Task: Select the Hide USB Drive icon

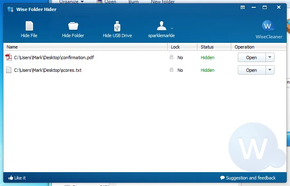Action: (x=117, y=26)
